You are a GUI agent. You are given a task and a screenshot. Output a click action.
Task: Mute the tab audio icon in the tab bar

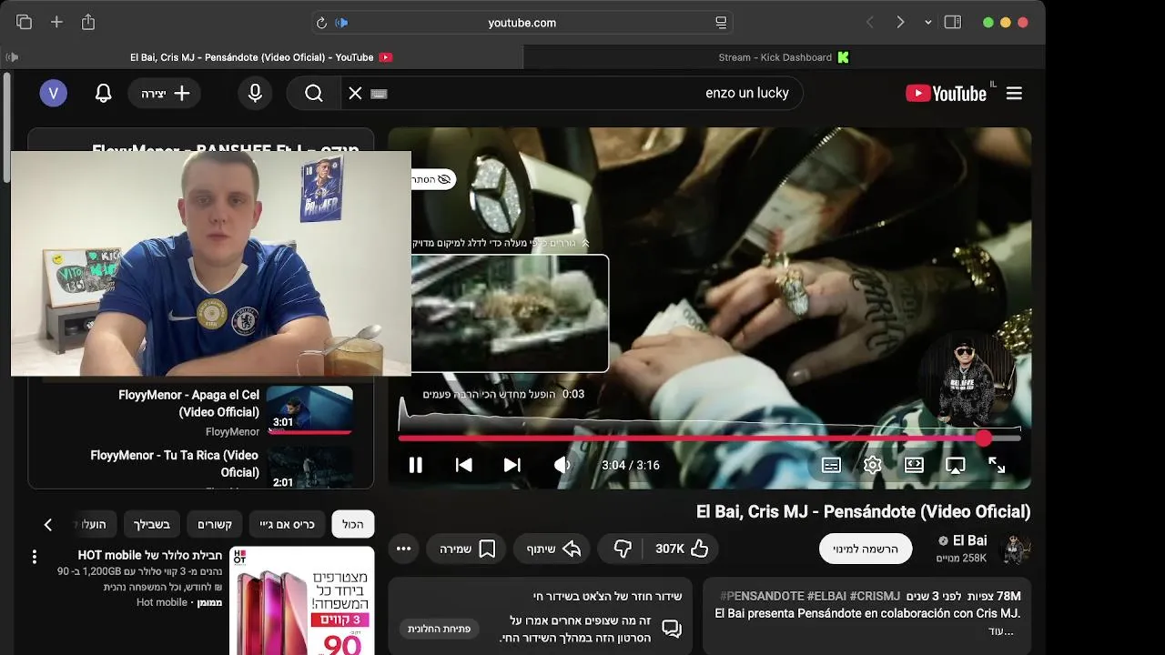point(12,57)
